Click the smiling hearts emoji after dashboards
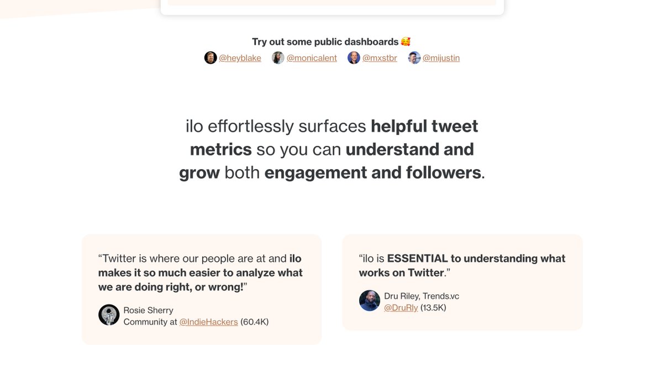Image resolution: width=663 pixels, height=373 pixels. pos(406,42)
